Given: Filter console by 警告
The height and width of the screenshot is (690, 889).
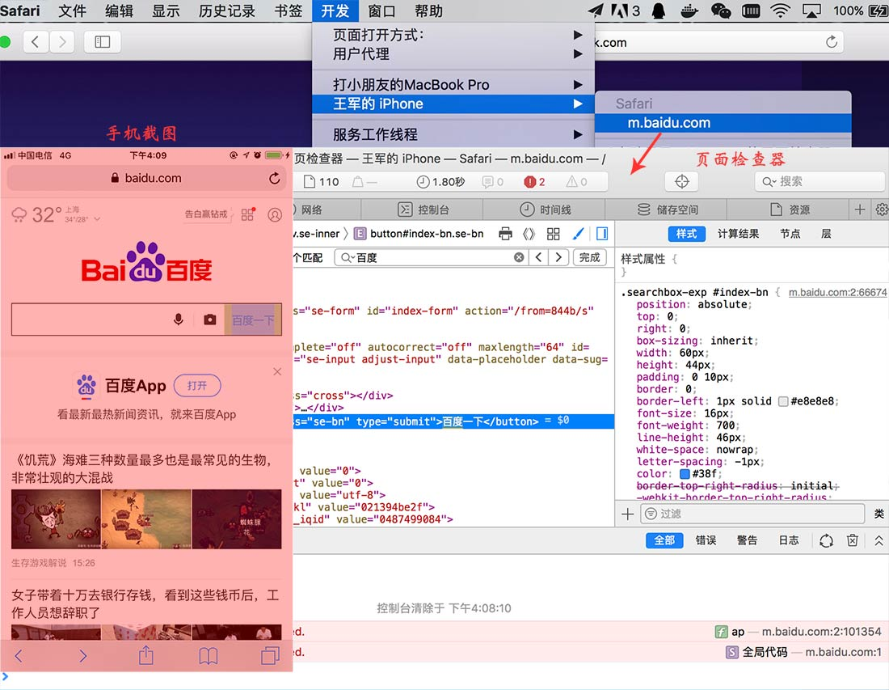Looking at the screenshot, I should point(748,541).
